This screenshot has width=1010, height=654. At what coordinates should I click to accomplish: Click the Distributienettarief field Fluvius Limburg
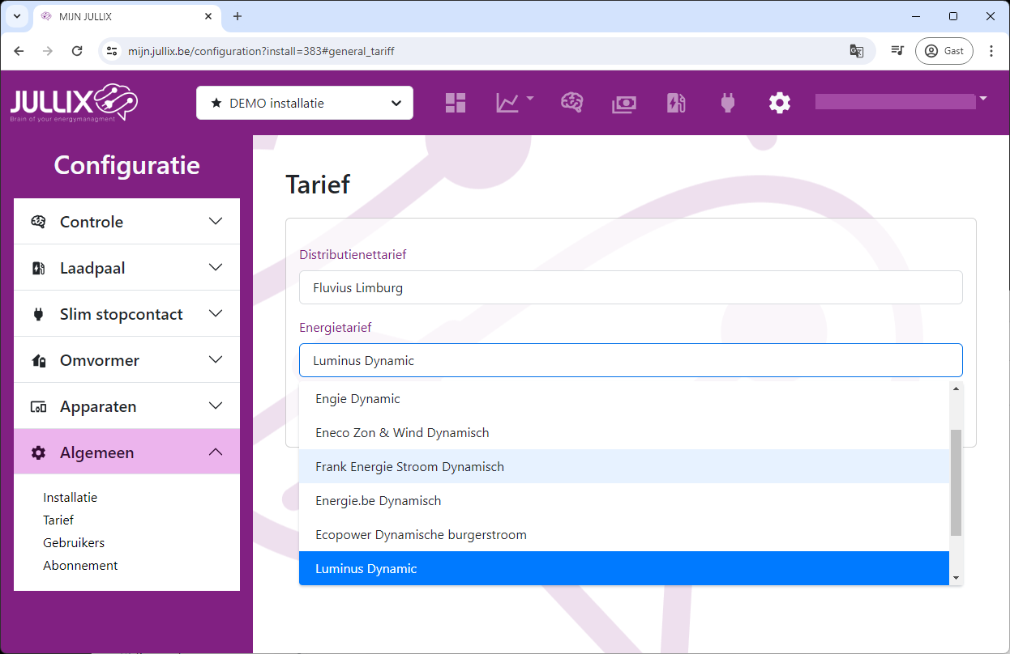(x=630, y=287)
